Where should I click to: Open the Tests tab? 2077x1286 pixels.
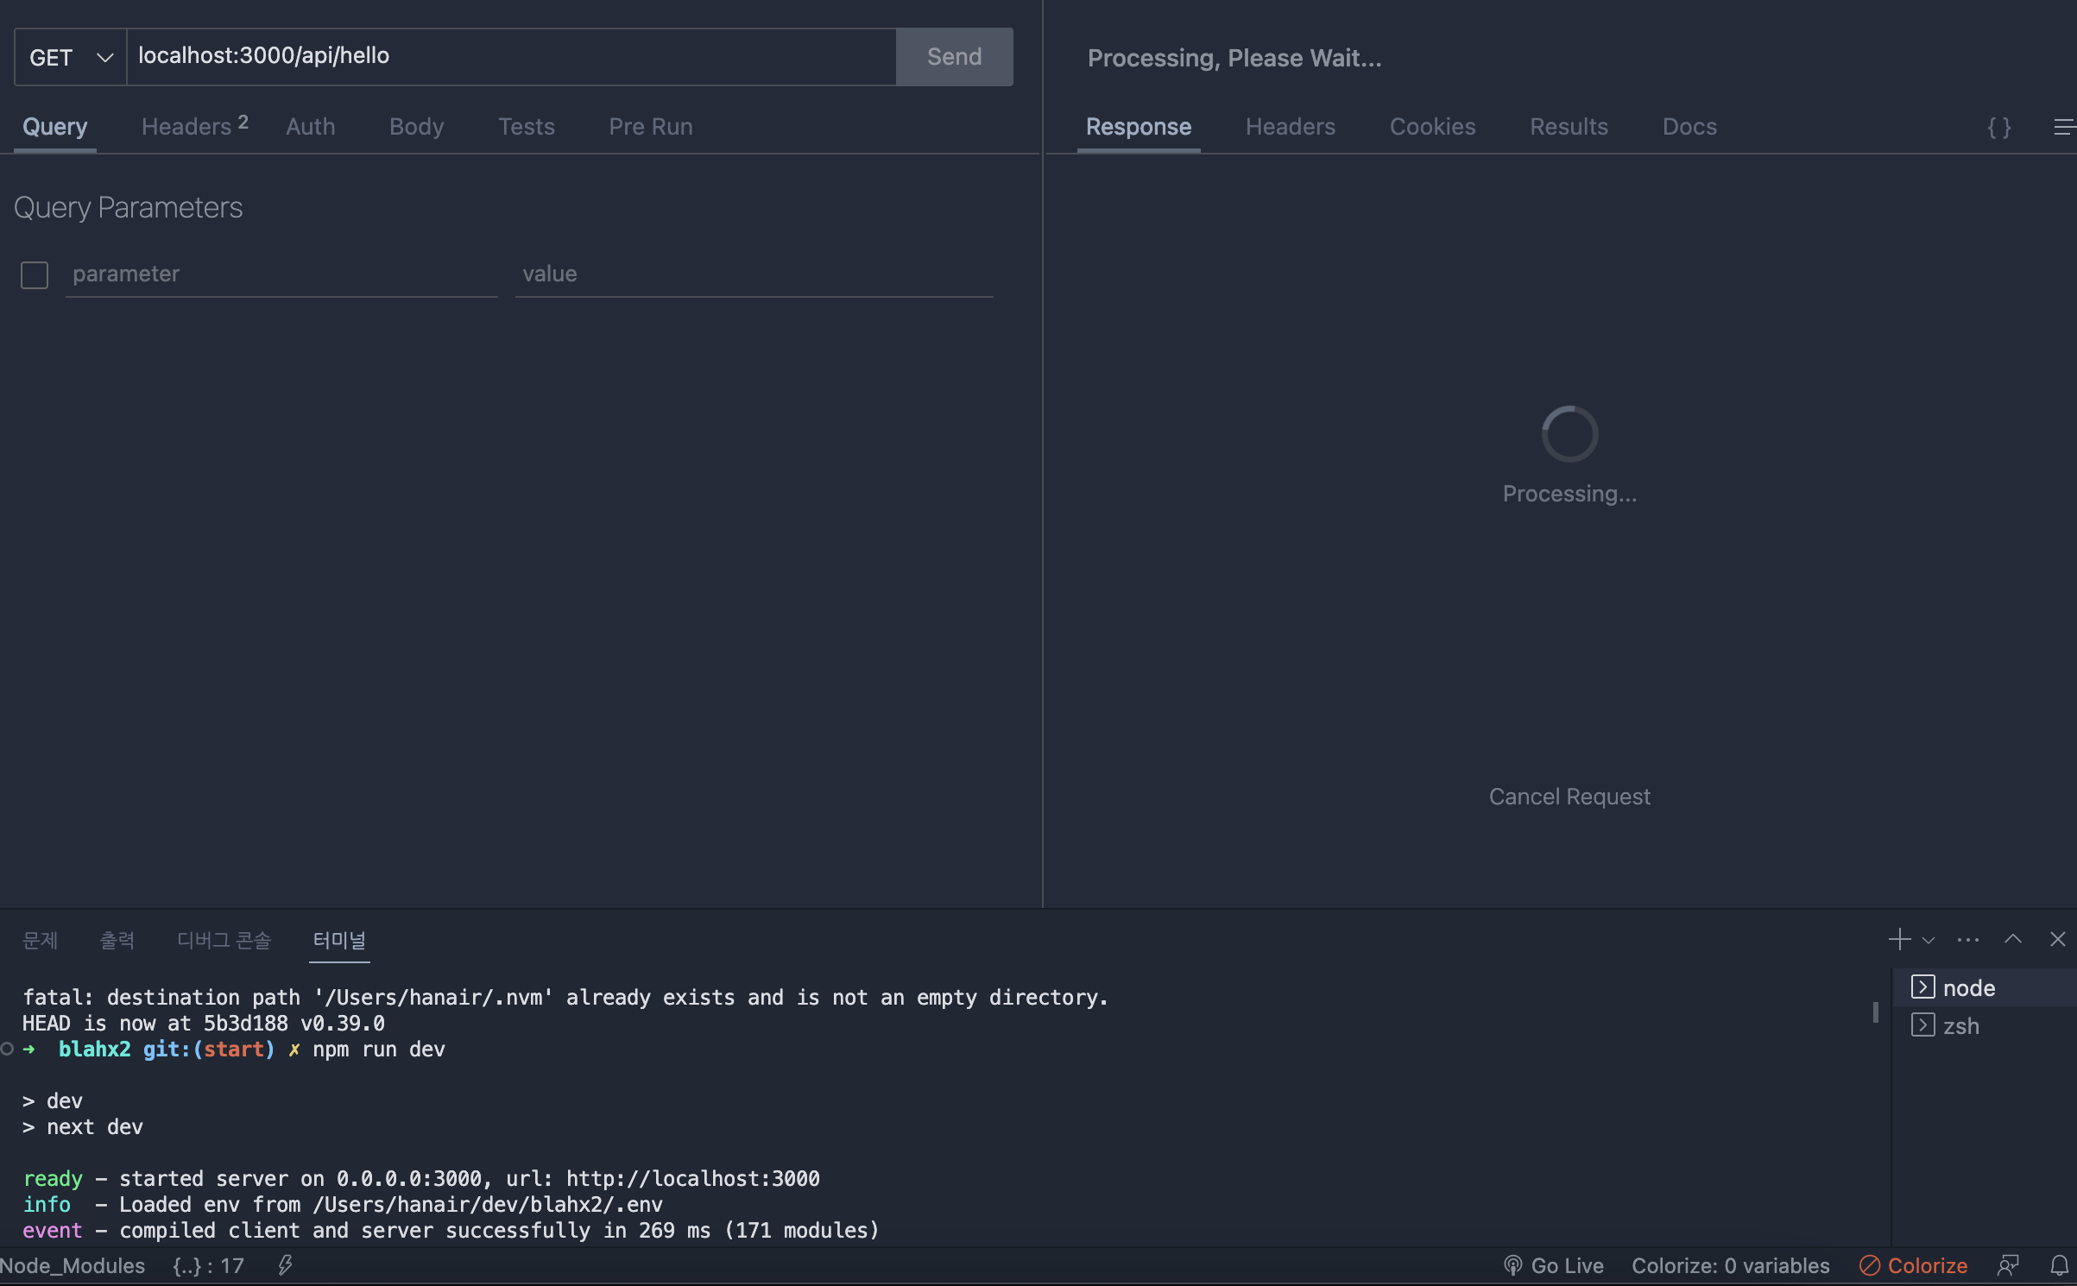(x=527, y=127)
